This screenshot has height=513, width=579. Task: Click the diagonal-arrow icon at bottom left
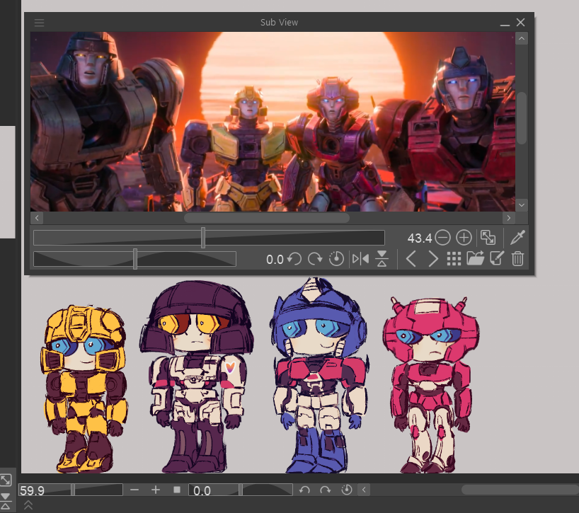click(6, 480)
